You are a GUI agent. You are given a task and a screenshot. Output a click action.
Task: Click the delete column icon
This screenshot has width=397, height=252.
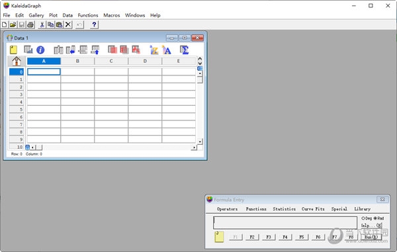(x=83, y=50)
